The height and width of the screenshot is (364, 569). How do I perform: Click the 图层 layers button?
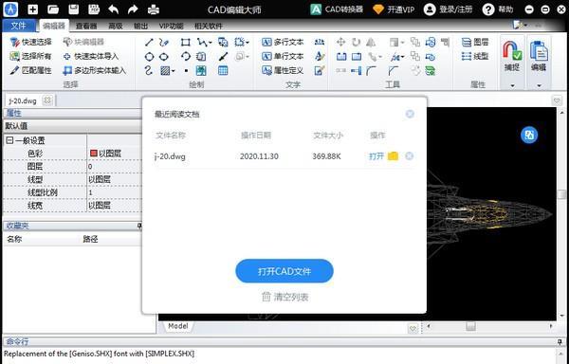[x=475, y=43]
